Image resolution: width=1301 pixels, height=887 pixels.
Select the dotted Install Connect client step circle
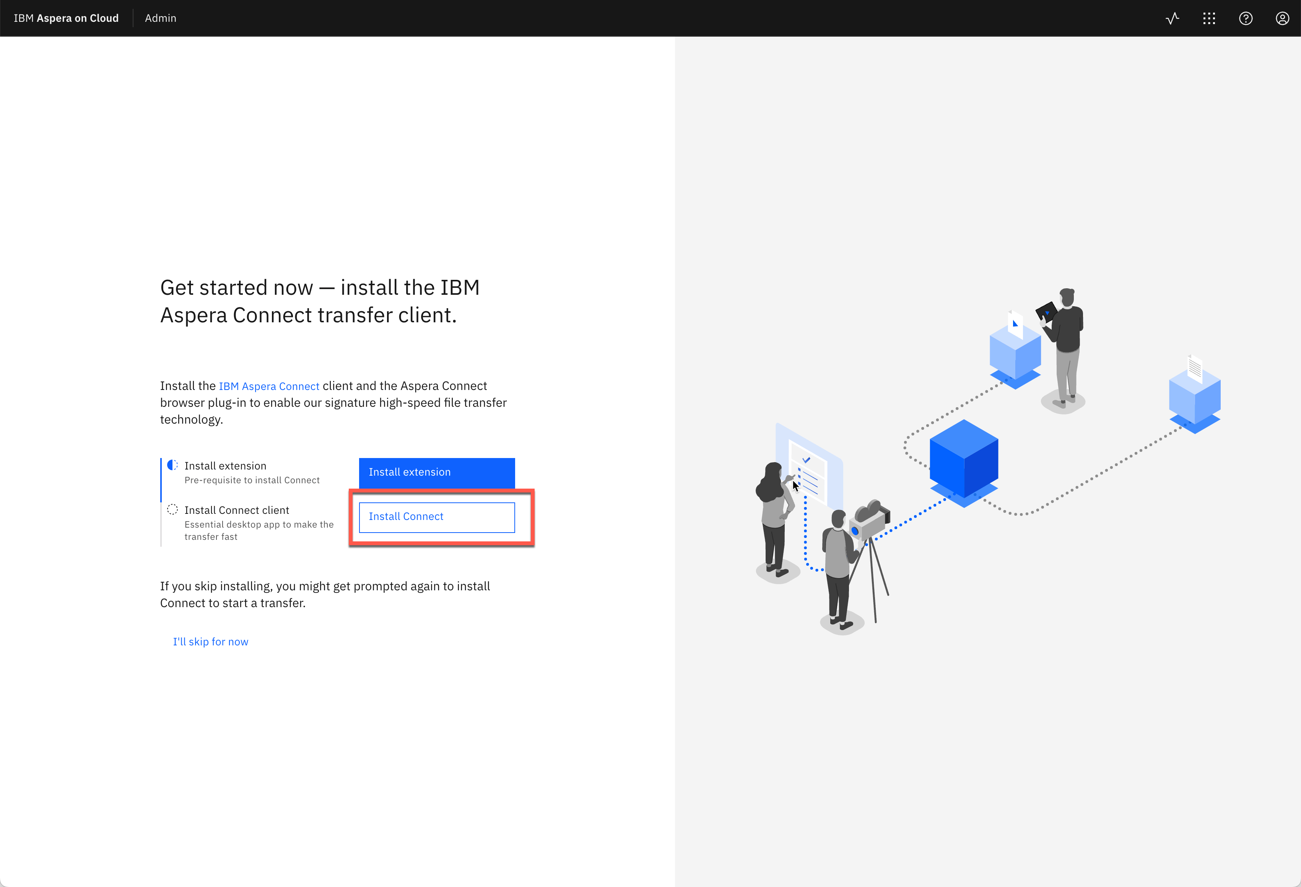pos(173,509)
